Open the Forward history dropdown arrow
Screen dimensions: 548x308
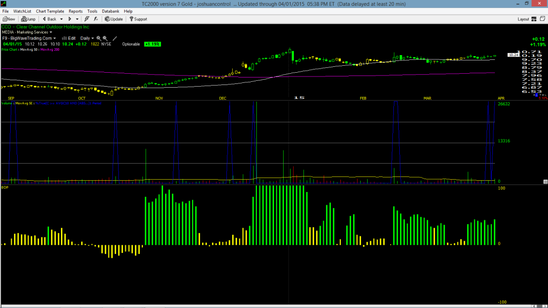click(77, 19)
